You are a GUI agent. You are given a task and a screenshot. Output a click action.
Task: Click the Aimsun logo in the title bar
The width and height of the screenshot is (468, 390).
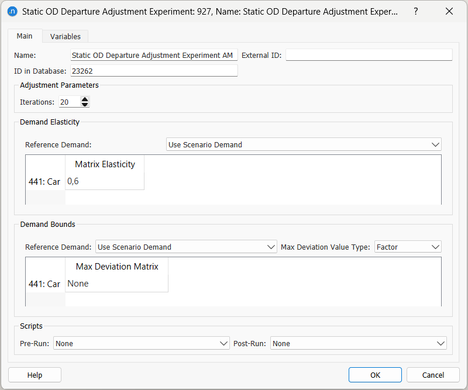(12, 11)
